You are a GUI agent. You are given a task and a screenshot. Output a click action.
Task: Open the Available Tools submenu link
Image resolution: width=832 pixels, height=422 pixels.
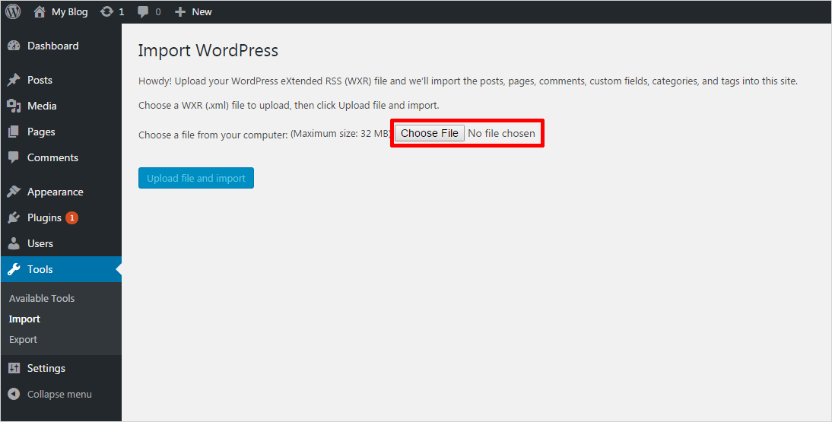pyautogui.click(x=42, y=298)
